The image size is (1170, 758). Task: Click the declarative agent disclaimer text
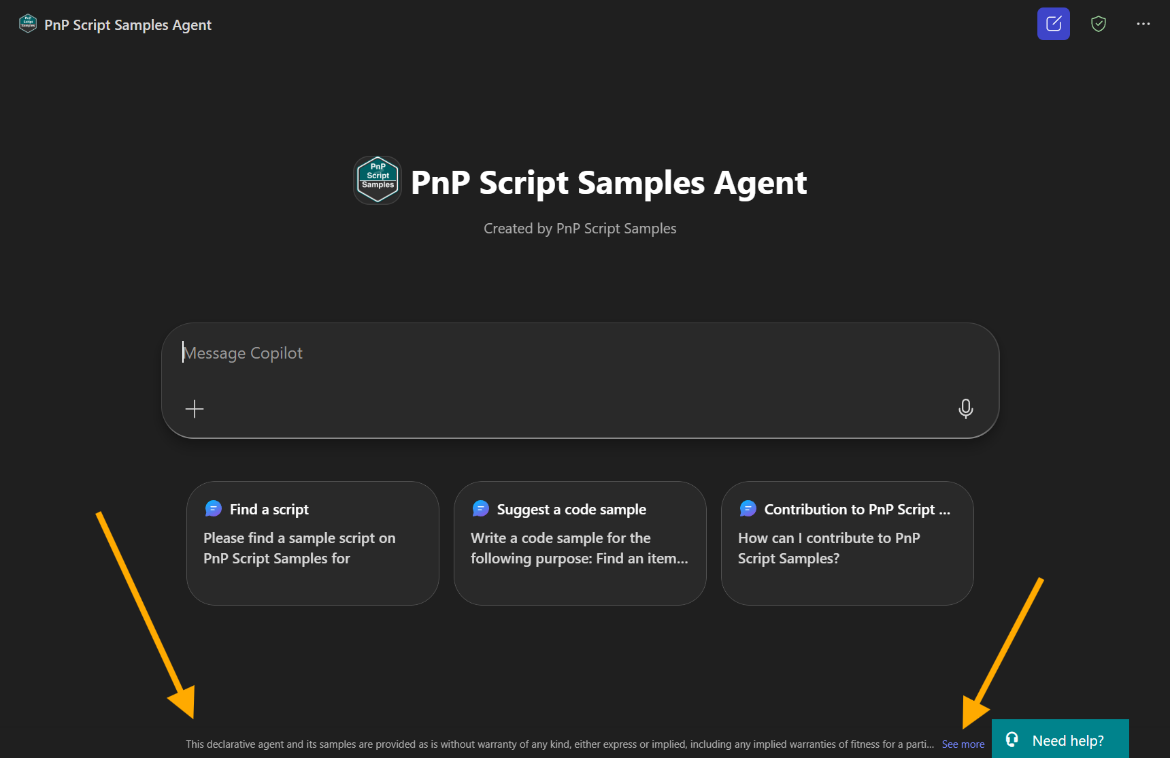tap(558, 744)
